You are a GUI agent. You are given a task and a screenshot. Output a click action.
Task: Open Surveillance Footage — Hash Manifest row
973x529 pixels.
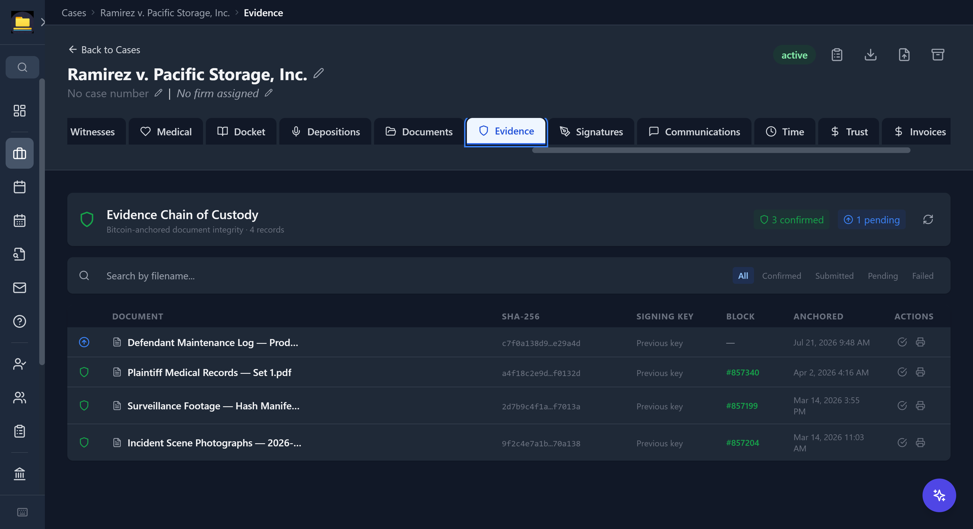click(x=508, y=406)
